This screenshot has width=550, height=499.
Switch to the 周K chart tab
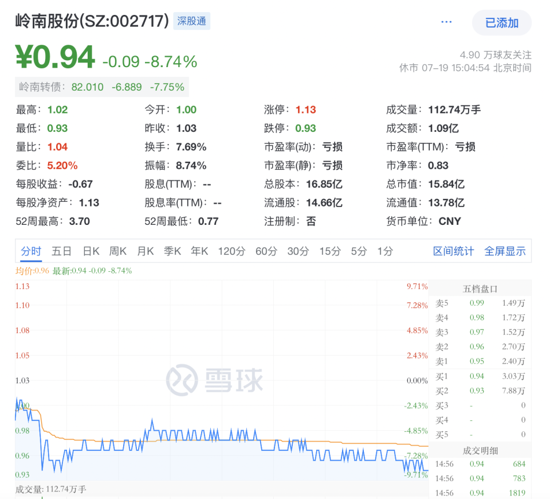click(118, 251)
